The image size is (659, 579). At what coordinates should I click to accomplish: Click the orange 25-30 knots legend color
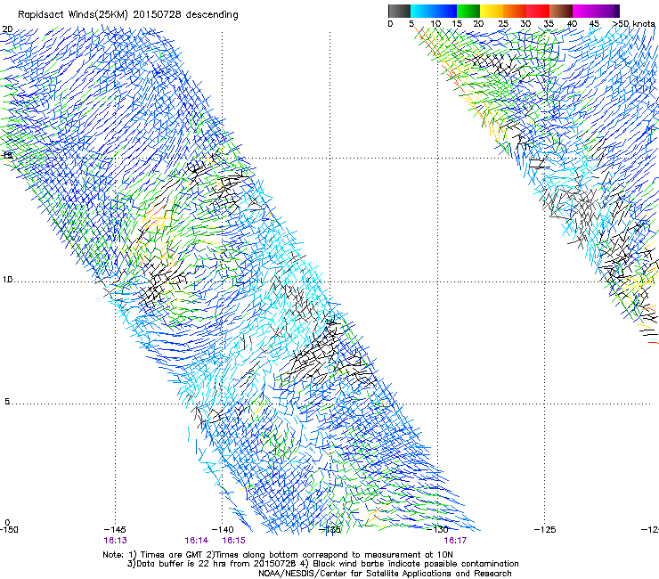[515, 11]
